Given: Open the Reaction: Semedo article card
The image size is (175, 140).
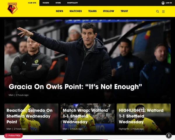Looking at the screenshot, I should click(x=32, y=118).
